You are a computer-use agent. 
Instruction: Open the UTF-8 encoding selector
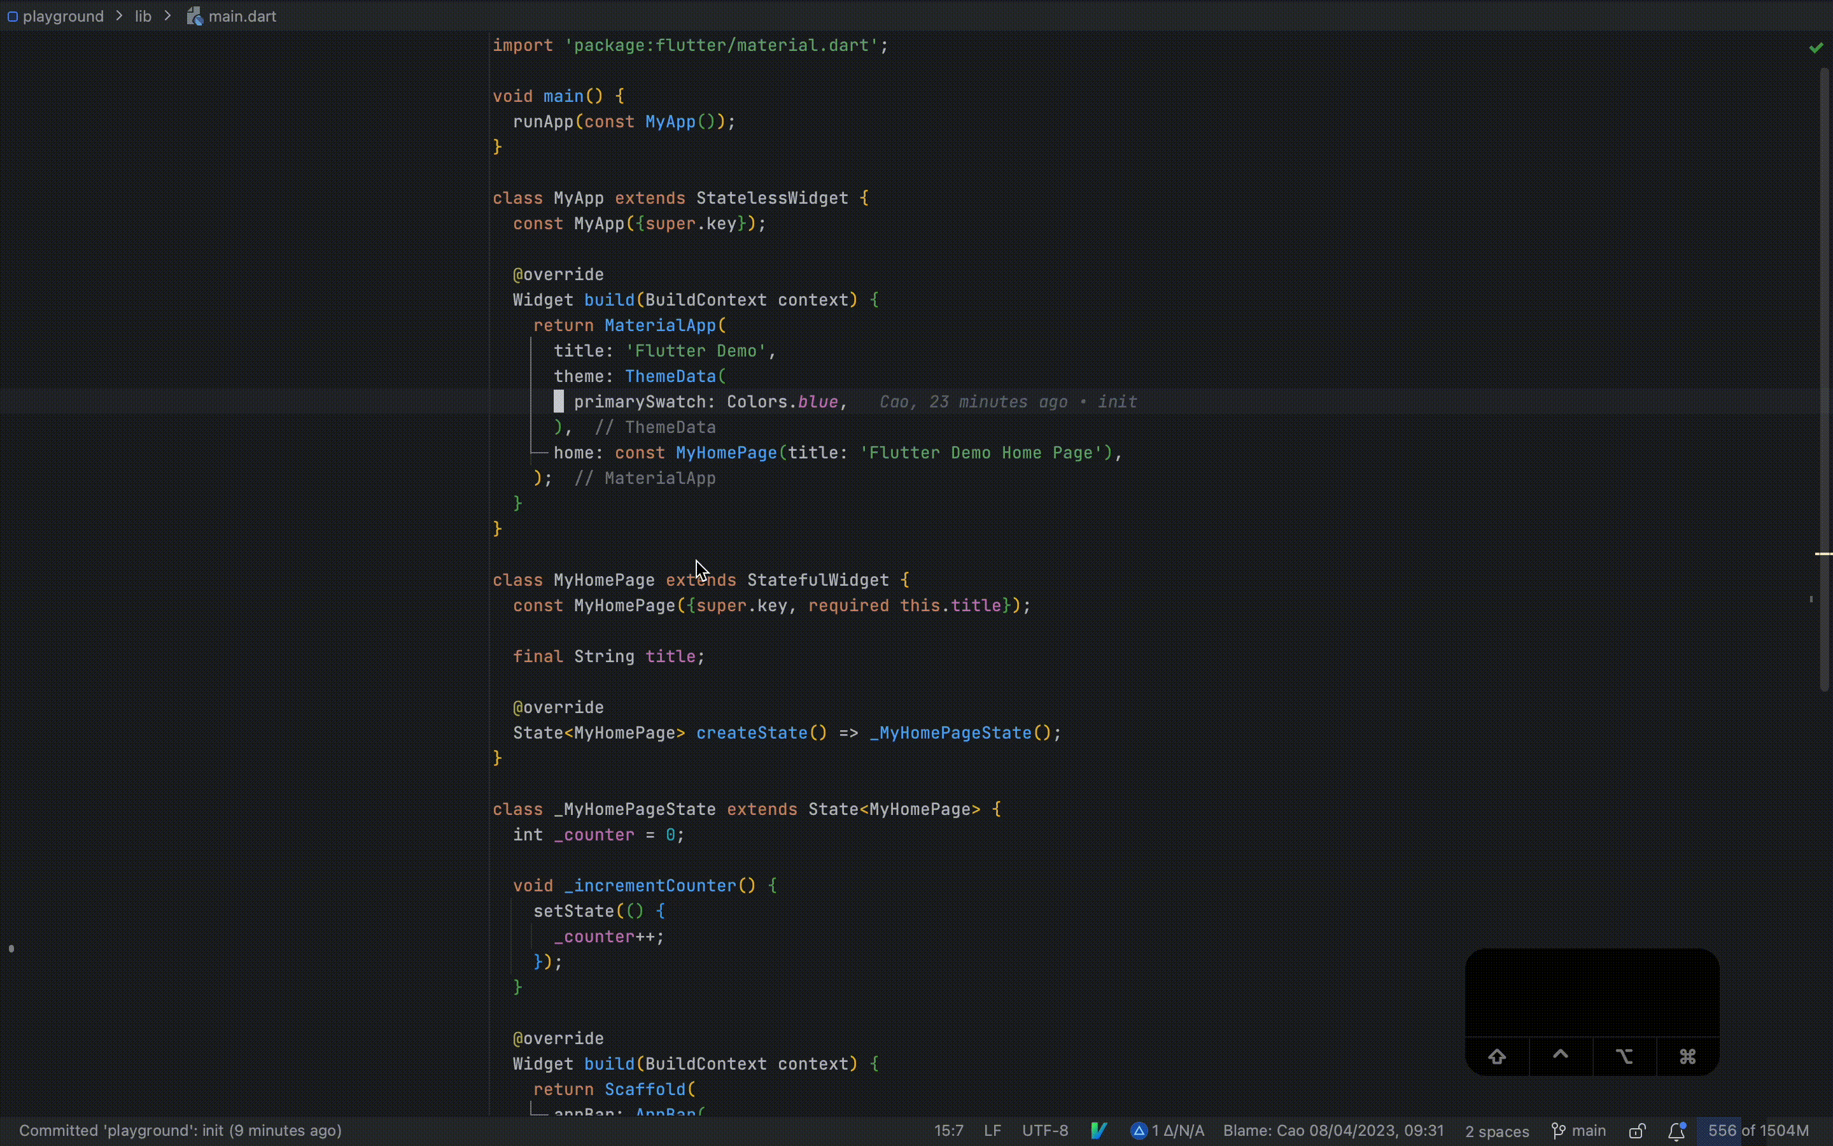point(1044,1131)
